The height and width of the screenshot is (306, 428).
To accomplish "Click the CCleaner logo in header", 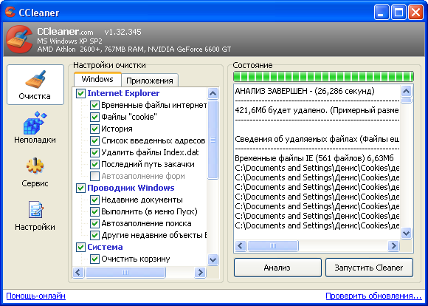I will [19, 39].
